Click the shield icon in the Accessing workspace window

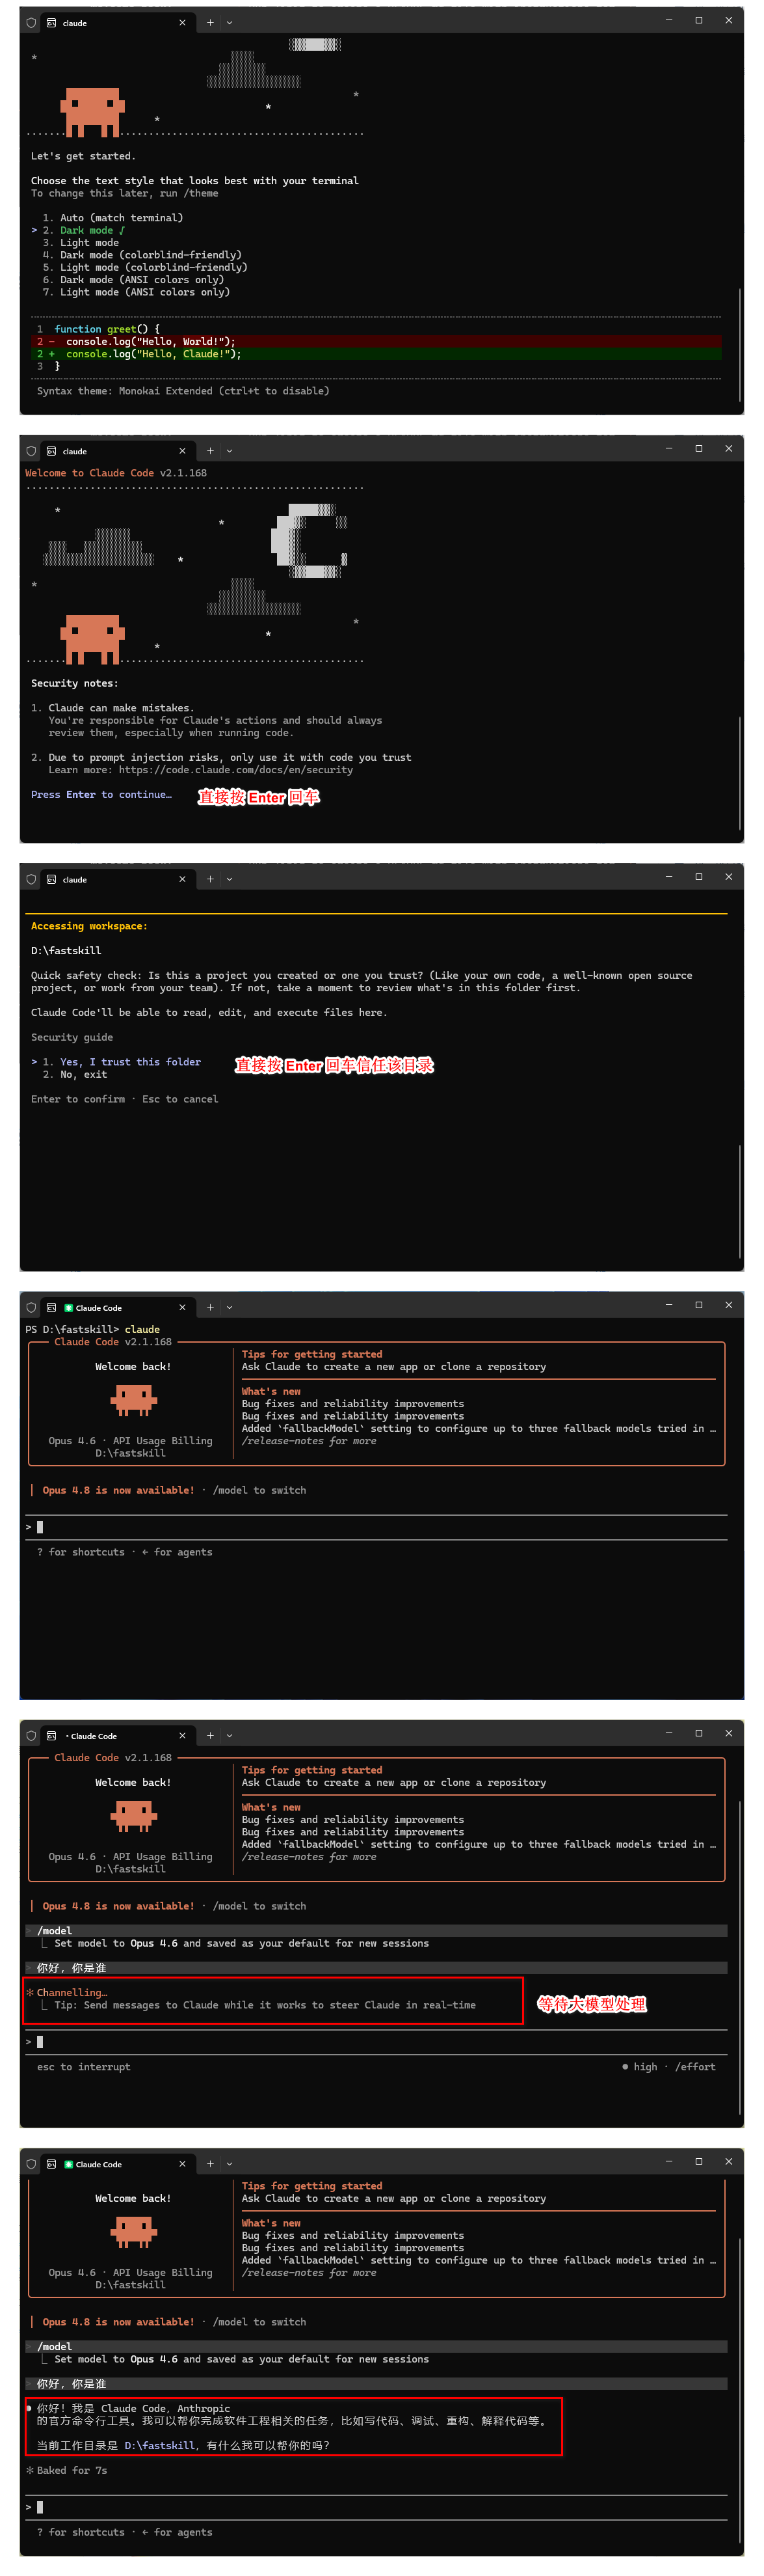(x=31, y=879)
